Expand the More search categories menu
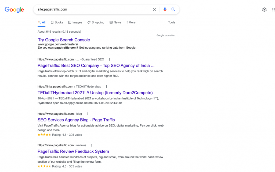The width and height of the screenshot is (275, 172). tap(131, 22)
